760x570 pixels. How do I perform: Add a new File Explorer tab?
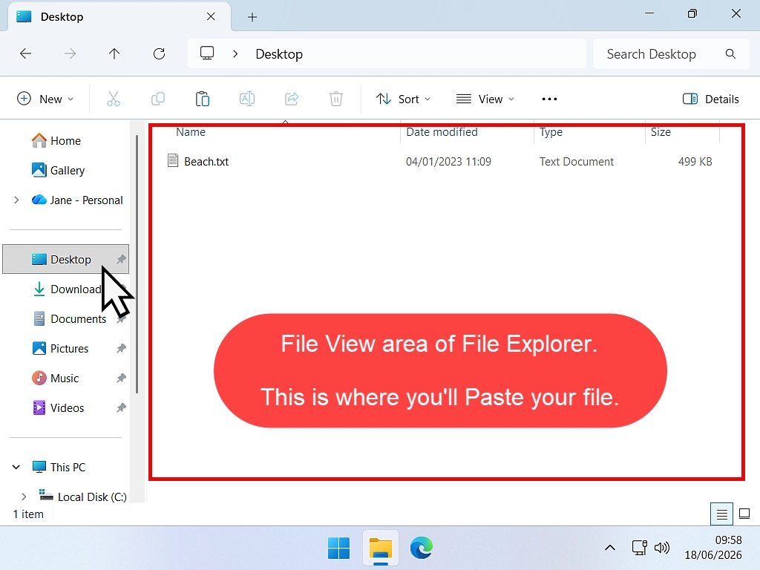pyautogui.click(x=252, y=17)
